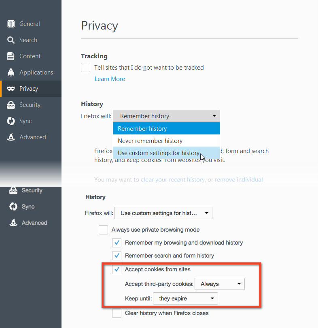This screenshot has height=328, width=318.
Task: Choose Use custom settings for history option
Action: (x=166, y=153)
